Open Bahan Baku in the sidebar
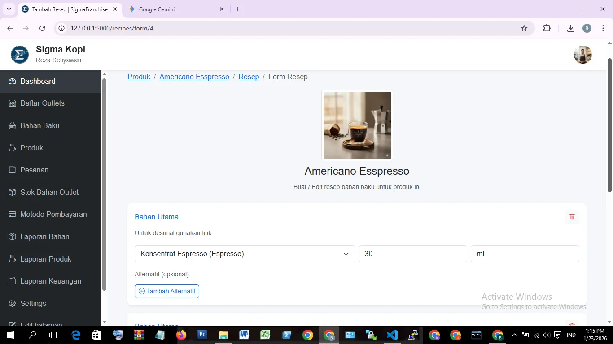Image resolution: width=613 pixels, height=344 pixels. click(50, 126)
